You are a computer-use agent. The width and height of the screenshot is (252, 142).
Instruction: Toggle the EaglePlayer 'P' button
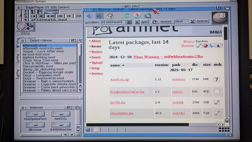pos(40,12)
